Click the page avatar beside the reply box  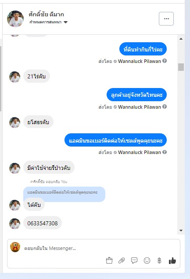(15, 247)
